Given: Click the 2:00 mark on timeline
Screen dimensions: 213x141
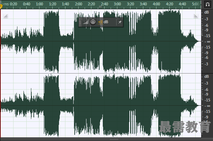Looking at the screenshot, I should pos(78,4).
